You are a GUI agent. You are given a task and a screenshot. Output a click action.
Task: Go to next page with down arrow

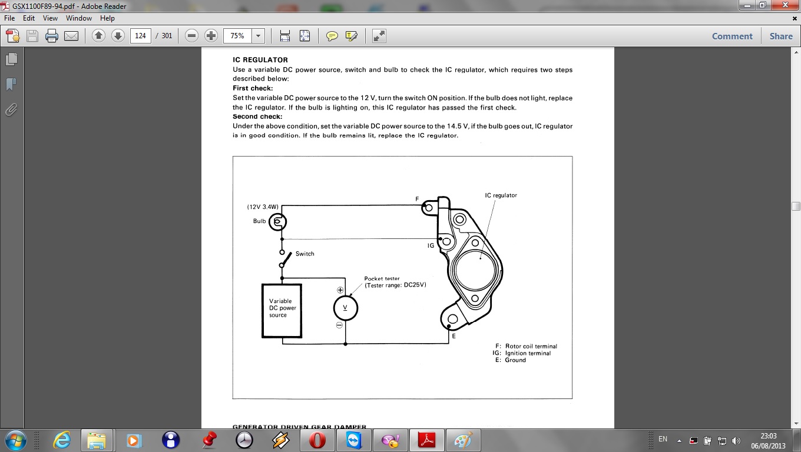[x=118, y=36]
